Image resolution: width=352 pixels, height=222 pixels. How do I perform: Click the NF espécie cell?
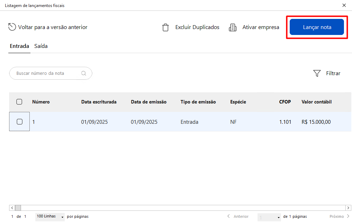click(x=233, y=122)
